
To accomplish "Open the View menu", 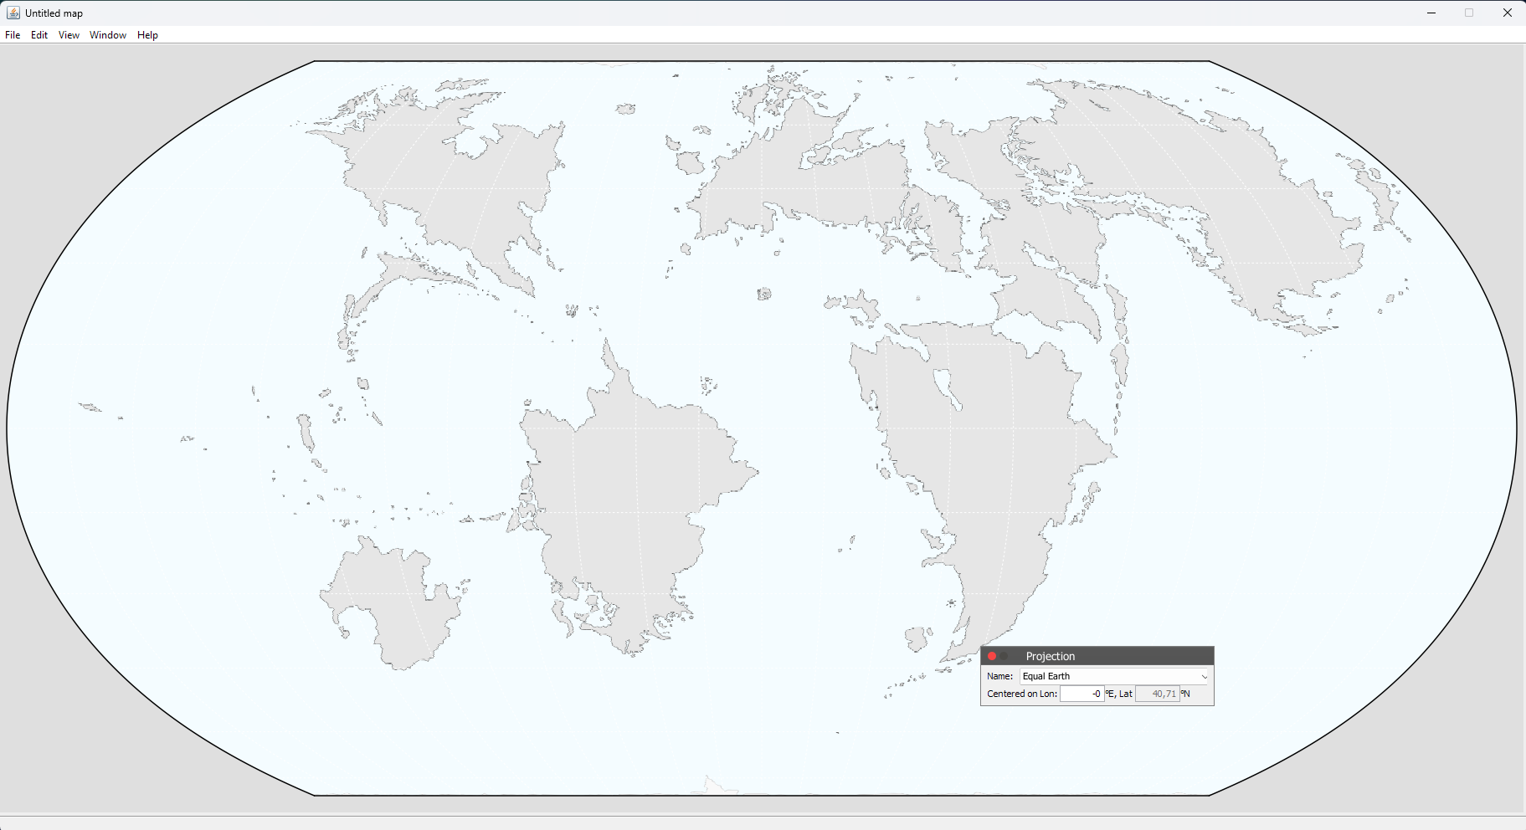I will pyautogui.click(x=69, y=35).
